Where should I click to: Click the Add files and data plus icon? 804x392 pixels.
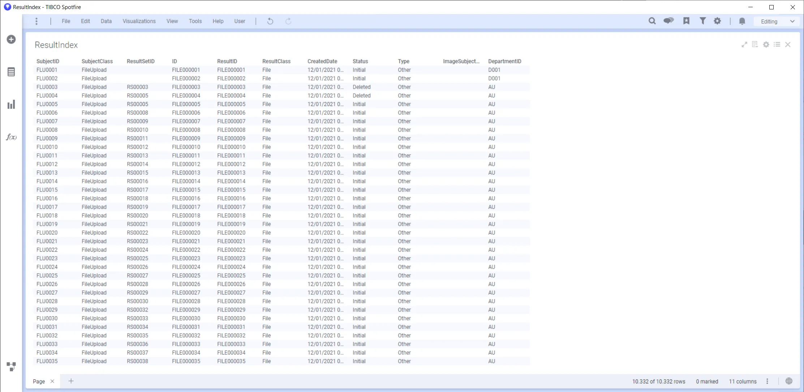[x=11, y=39]
